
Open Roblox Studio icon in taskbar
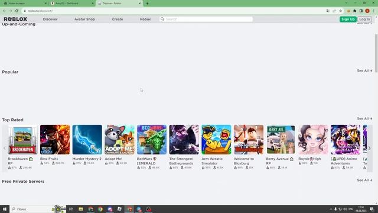click(x=119, y=209)
